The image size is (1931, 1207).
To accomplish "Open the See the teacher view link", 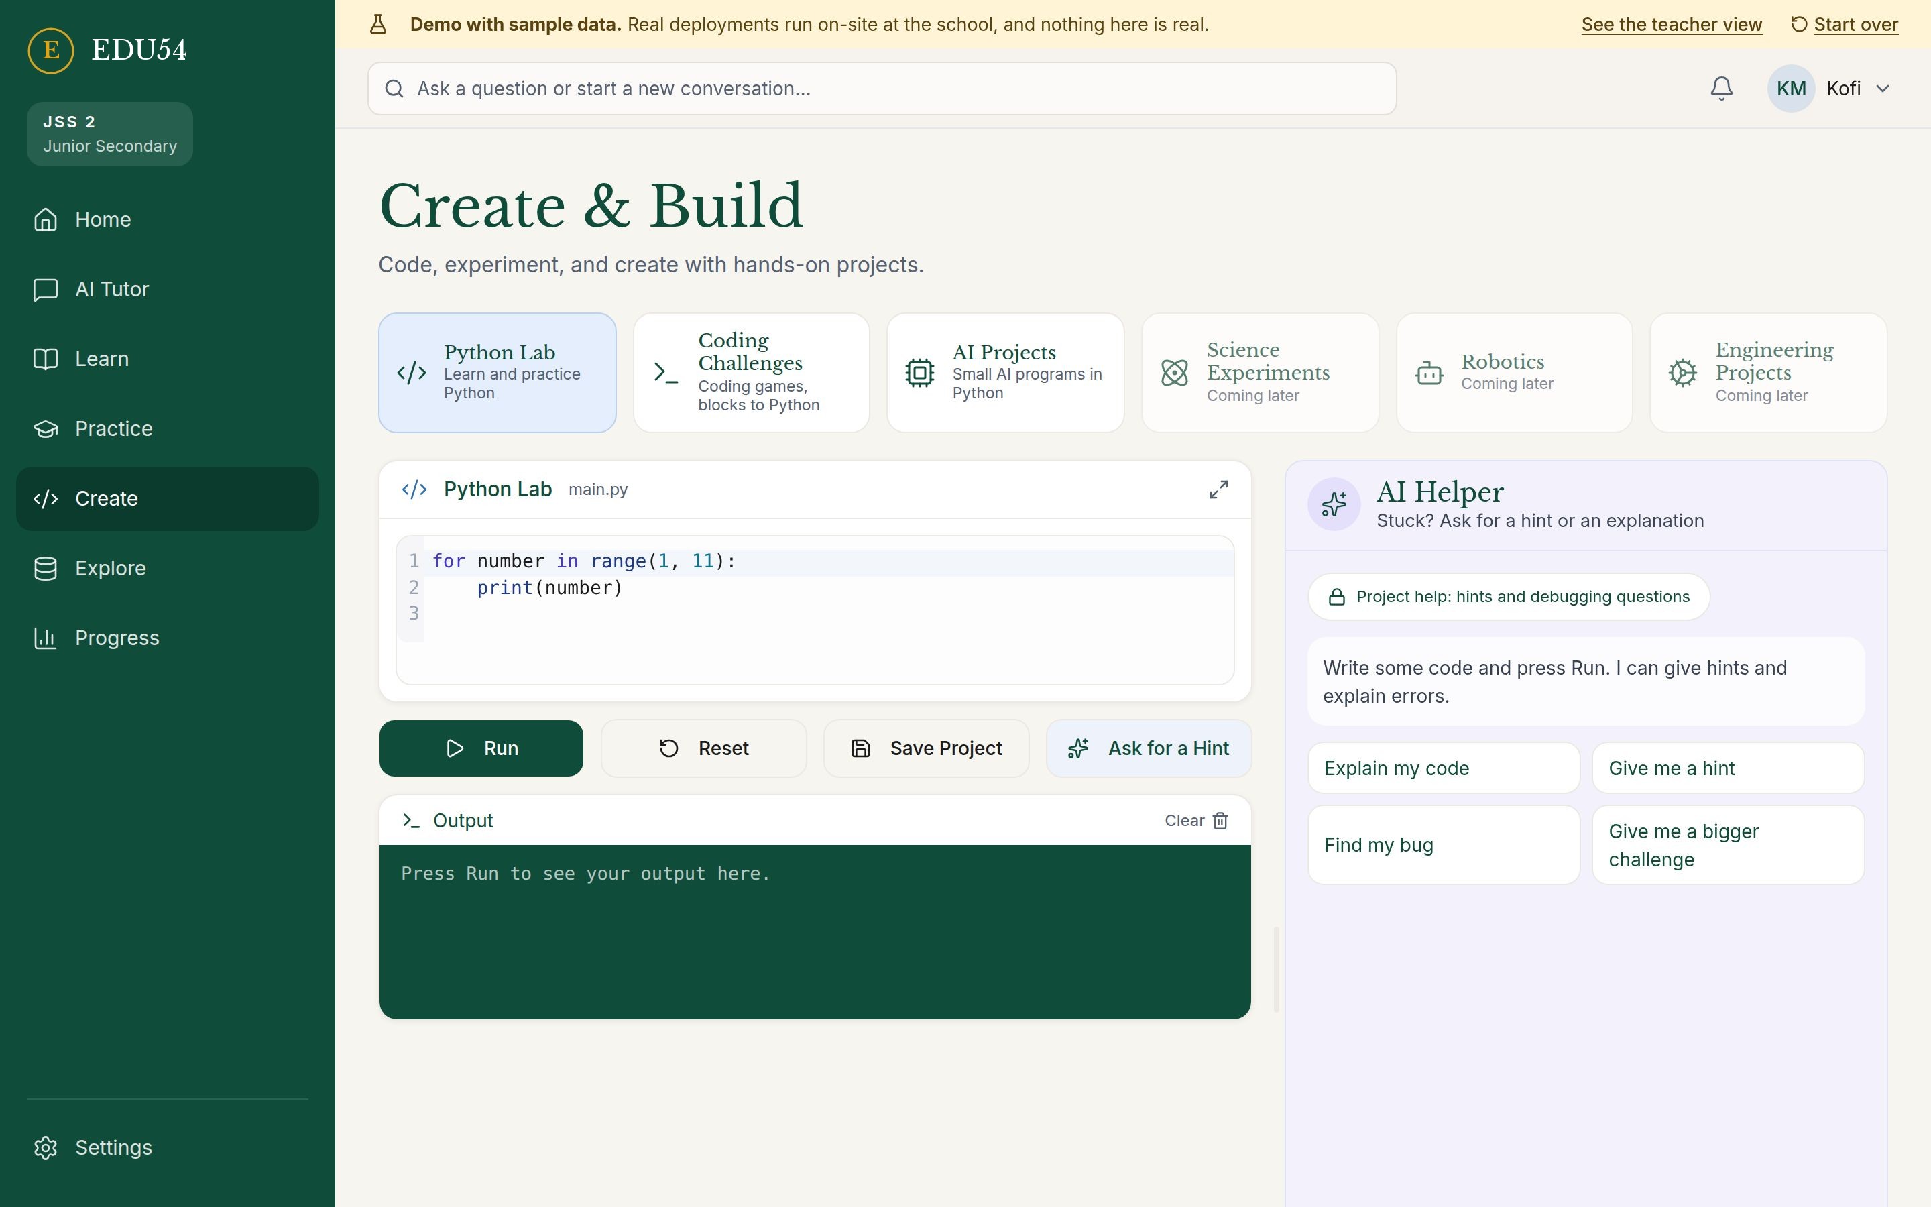I will 1672,25.
